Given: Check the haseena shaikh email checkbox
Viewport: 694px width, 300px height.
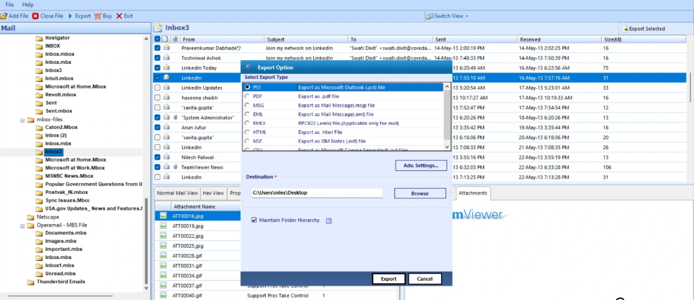Looking at the screenshot, I should click(157, 98).
